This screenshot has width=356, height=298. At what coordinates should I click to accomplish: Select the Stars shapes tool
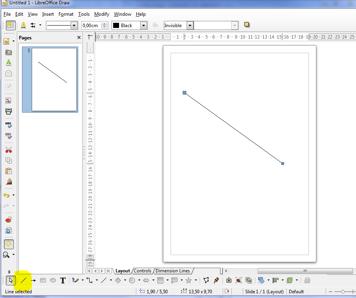tap(189, 280)
